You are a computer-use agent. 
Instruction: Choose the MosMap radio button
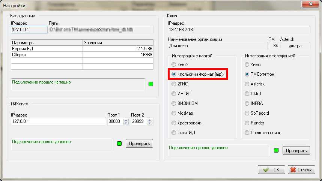click(x=174, y=113)
